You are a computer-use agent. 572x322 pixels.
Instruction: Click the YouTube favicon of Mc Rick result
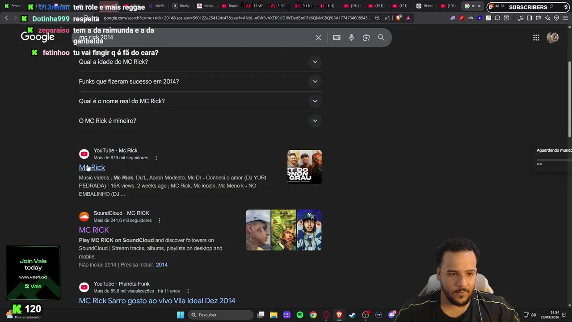point(84,154)
